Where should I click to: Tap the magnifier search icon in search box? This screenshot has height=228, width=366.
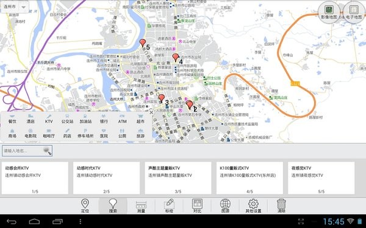(48, 151)
